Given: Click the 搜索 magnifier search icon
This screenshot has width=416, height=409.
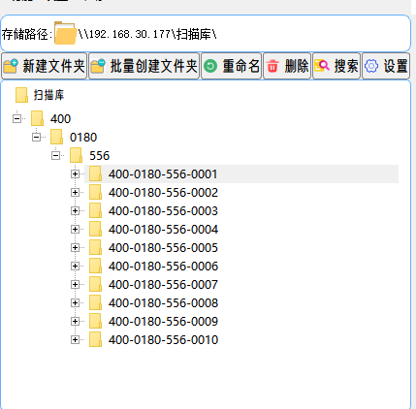Looking at the screenshot, I should coord(322,66).
